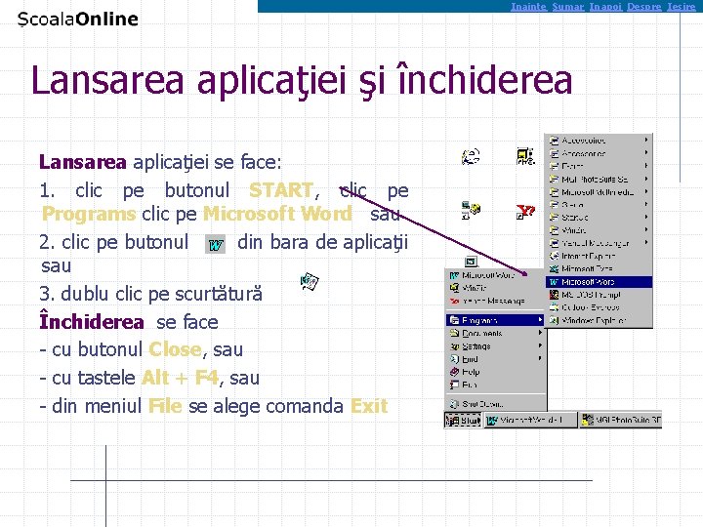
Task: Open StartUp folder in Programs submenu
Action: pos(599,218)
